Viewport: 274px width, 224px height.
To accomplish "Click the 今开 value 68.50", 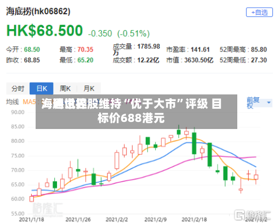I will [32, 49].
